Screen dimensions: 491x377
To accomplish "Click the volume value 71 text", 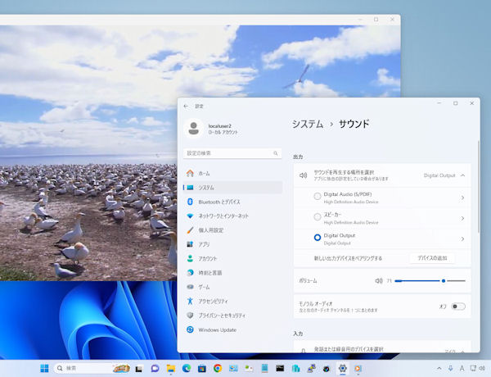I will pos(390,281).
